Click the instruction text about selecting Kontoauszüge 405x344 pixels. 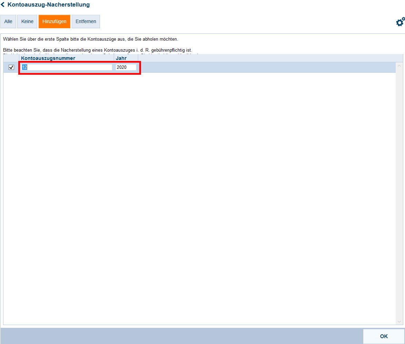click(90, 39)
